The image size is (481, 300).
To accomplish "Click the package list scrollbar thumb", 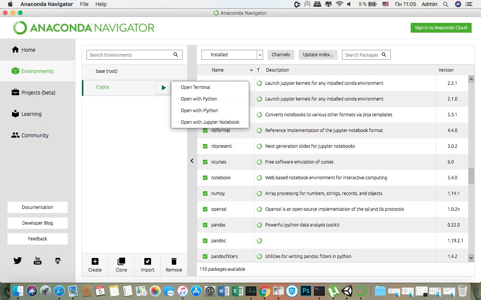I will [x=471, y=176].
